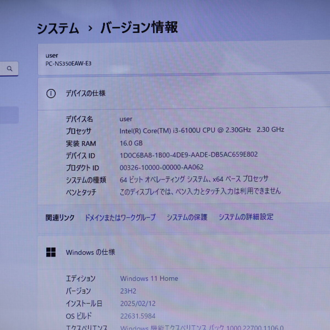Viewport: 330px width, 330px height.
Task: Select the Windows 11 Home edition value
Action: (149, 279)
